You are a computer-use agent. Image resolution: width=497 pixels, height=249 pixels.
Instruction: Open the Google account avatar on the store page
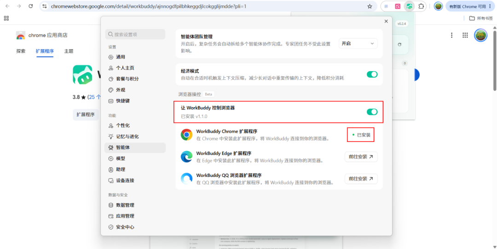(x=480, y=35)
